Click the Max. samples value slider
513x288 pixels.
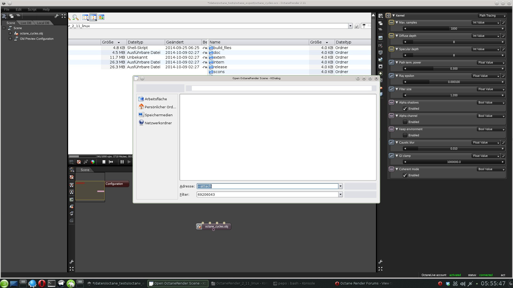(x=454, y=29)
